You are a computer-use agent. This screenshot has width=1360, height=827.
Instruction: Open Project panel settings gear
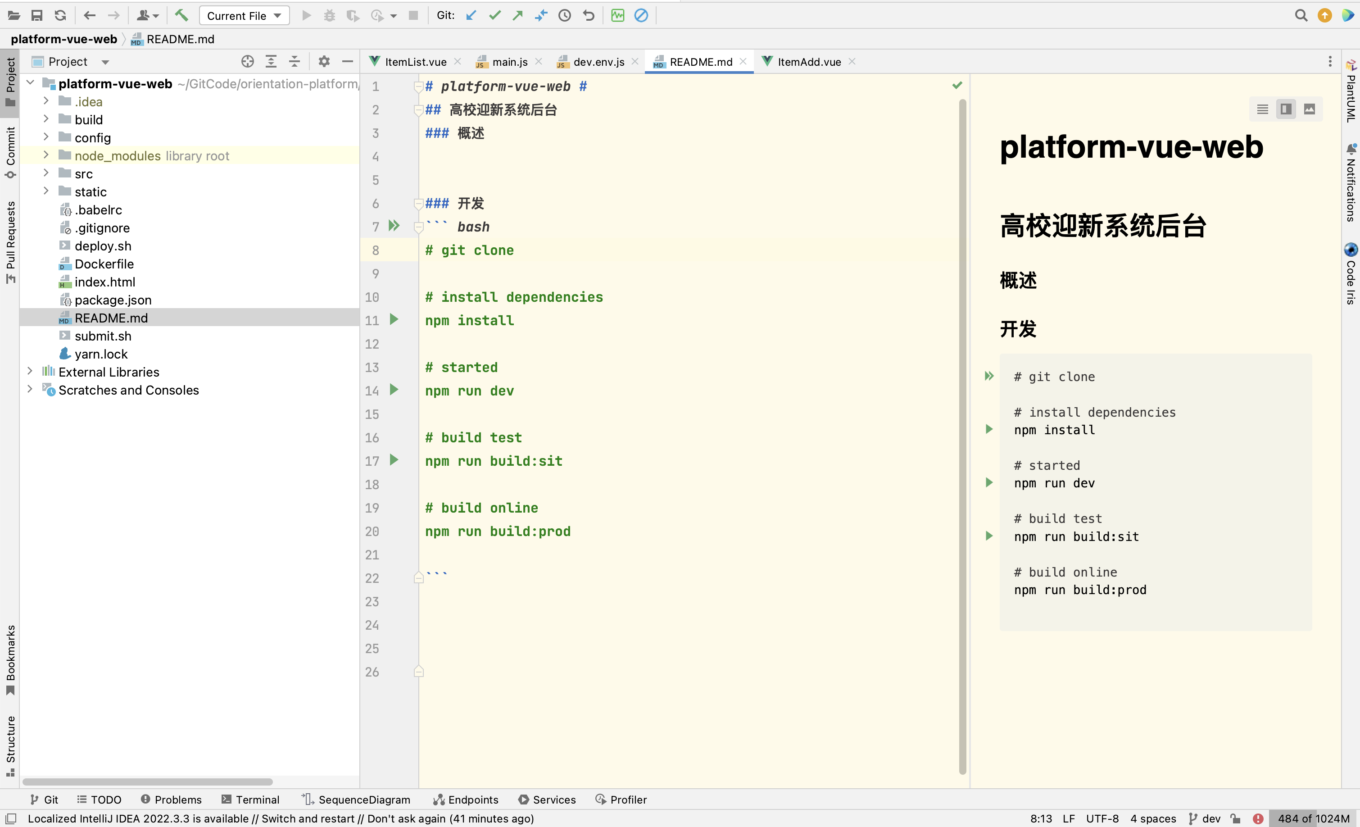coord(324,61)
